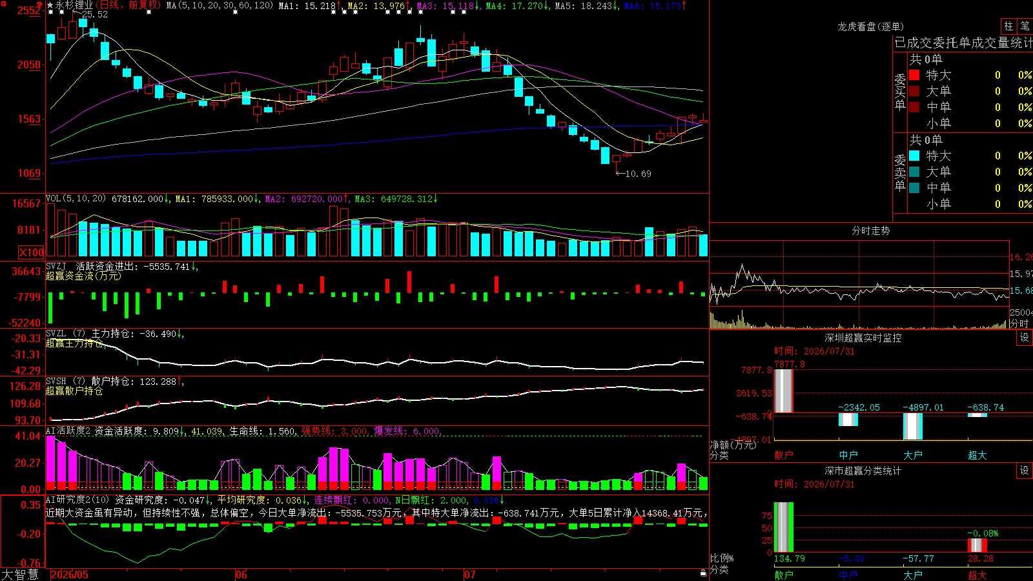Select the SVZJ indicator label
This screenshot has width=1033, height=581.
click(56, 266)
